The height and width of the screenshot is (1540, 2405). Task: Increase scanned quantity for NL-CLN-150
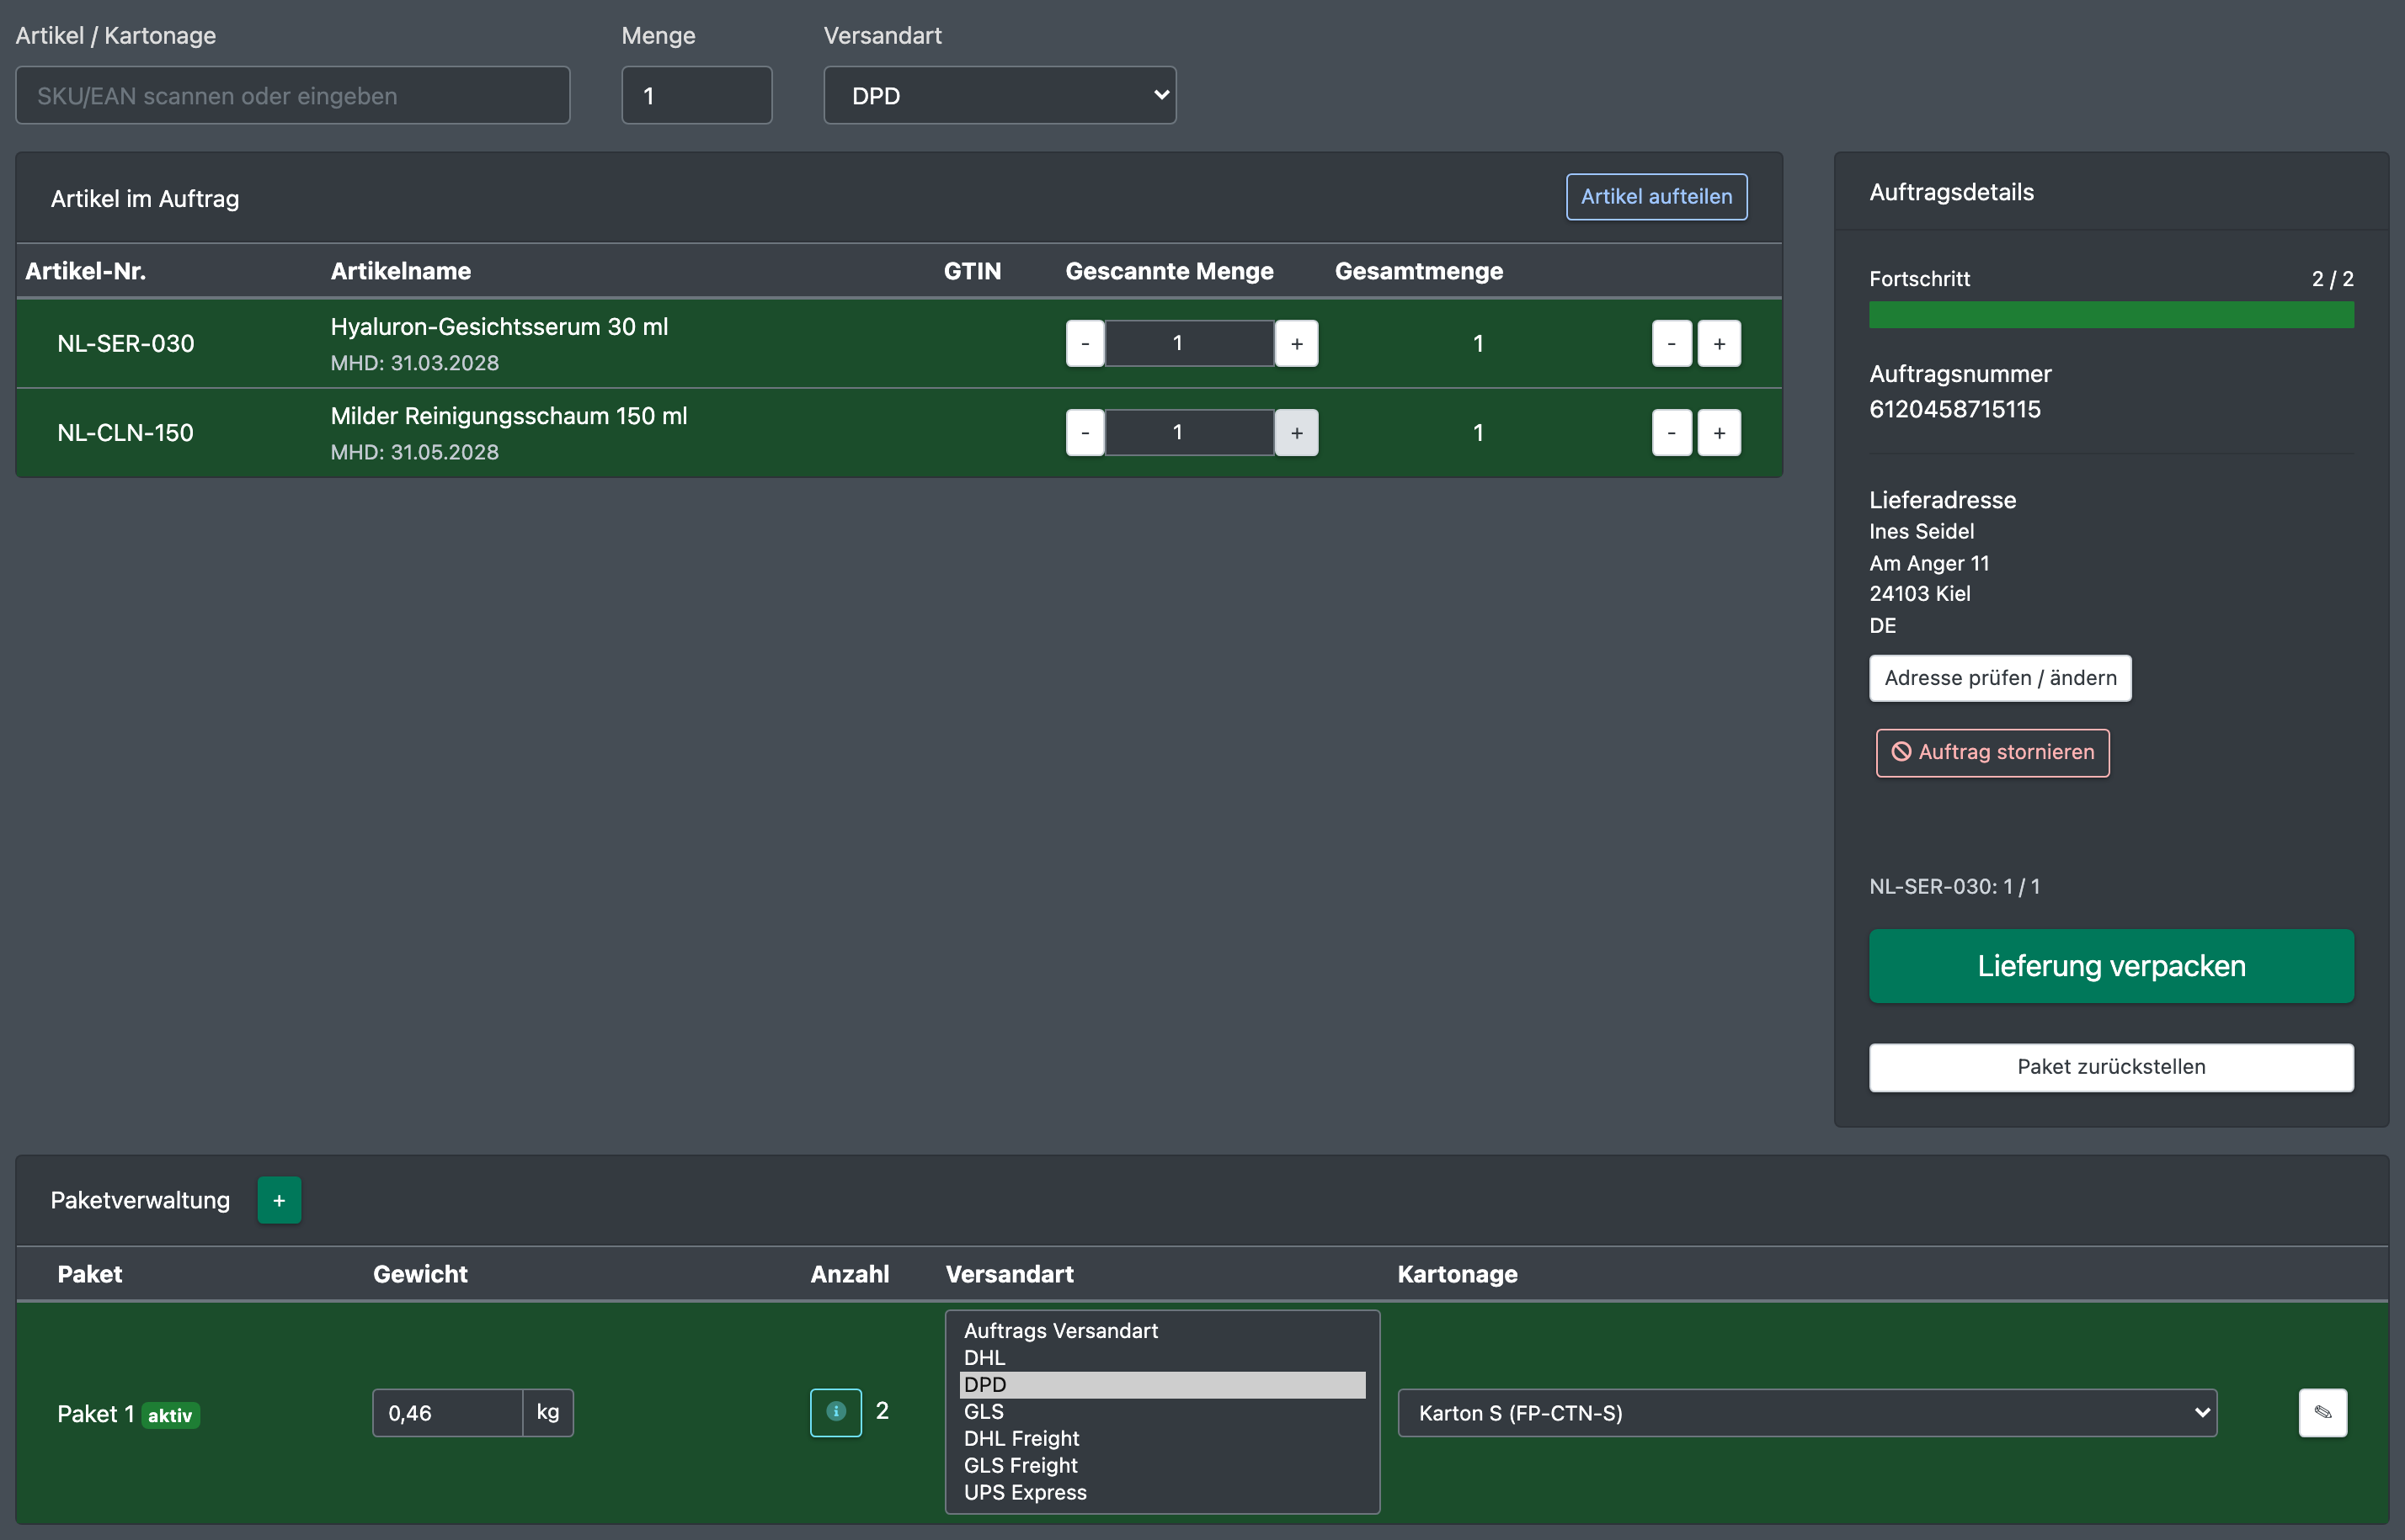(1297, 432)
